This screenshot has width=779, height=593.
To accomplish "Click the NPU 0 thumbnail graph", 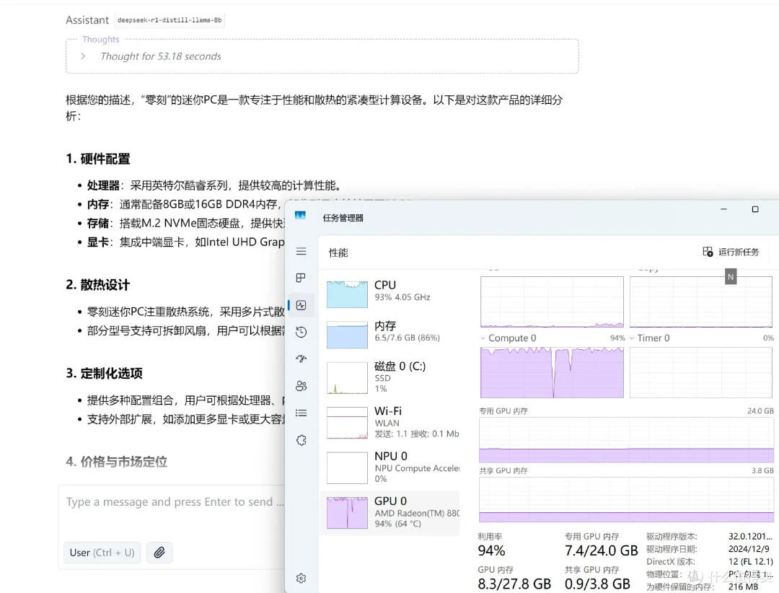I will click(347, 467).
